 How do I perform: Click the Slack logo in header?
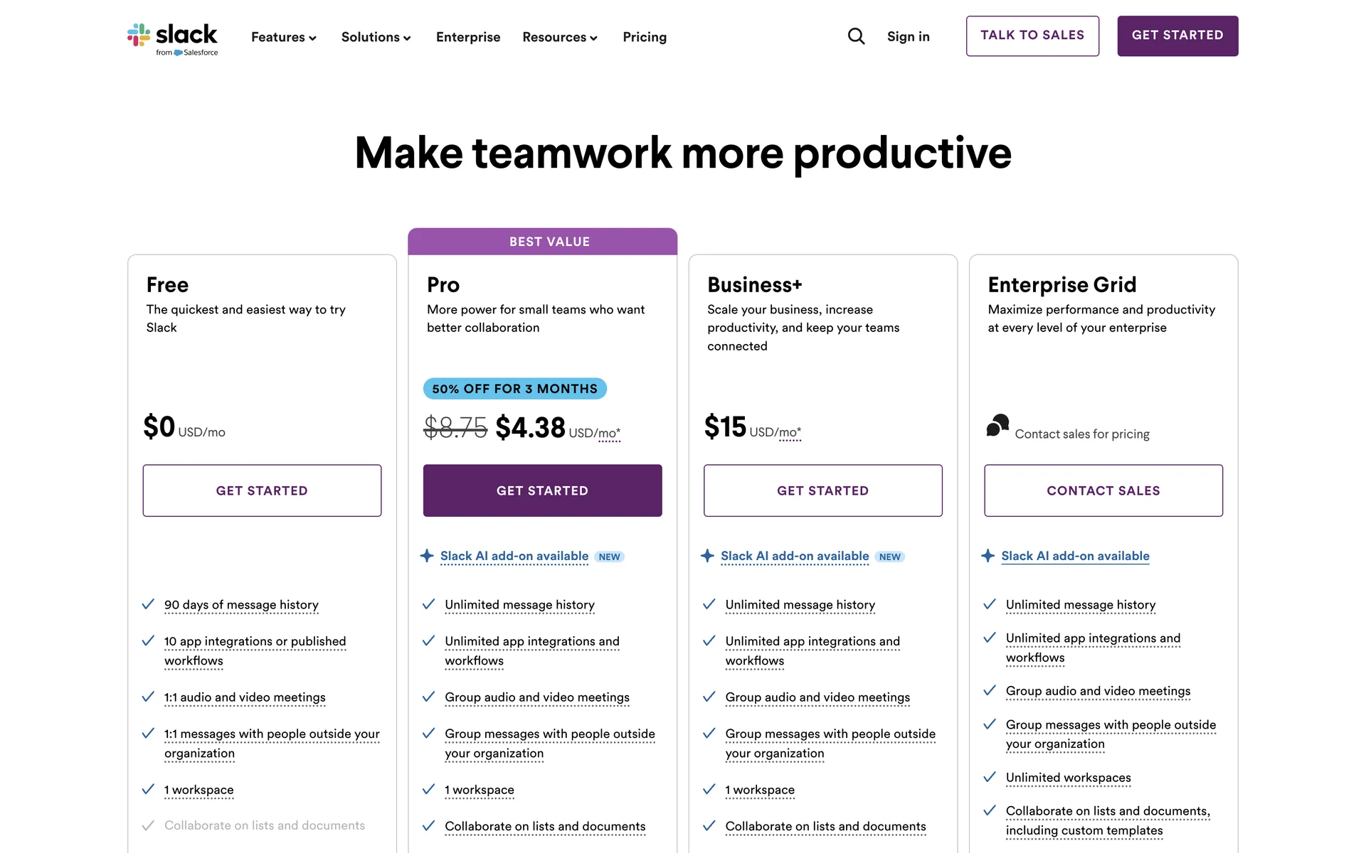click(x=173, y=38)
